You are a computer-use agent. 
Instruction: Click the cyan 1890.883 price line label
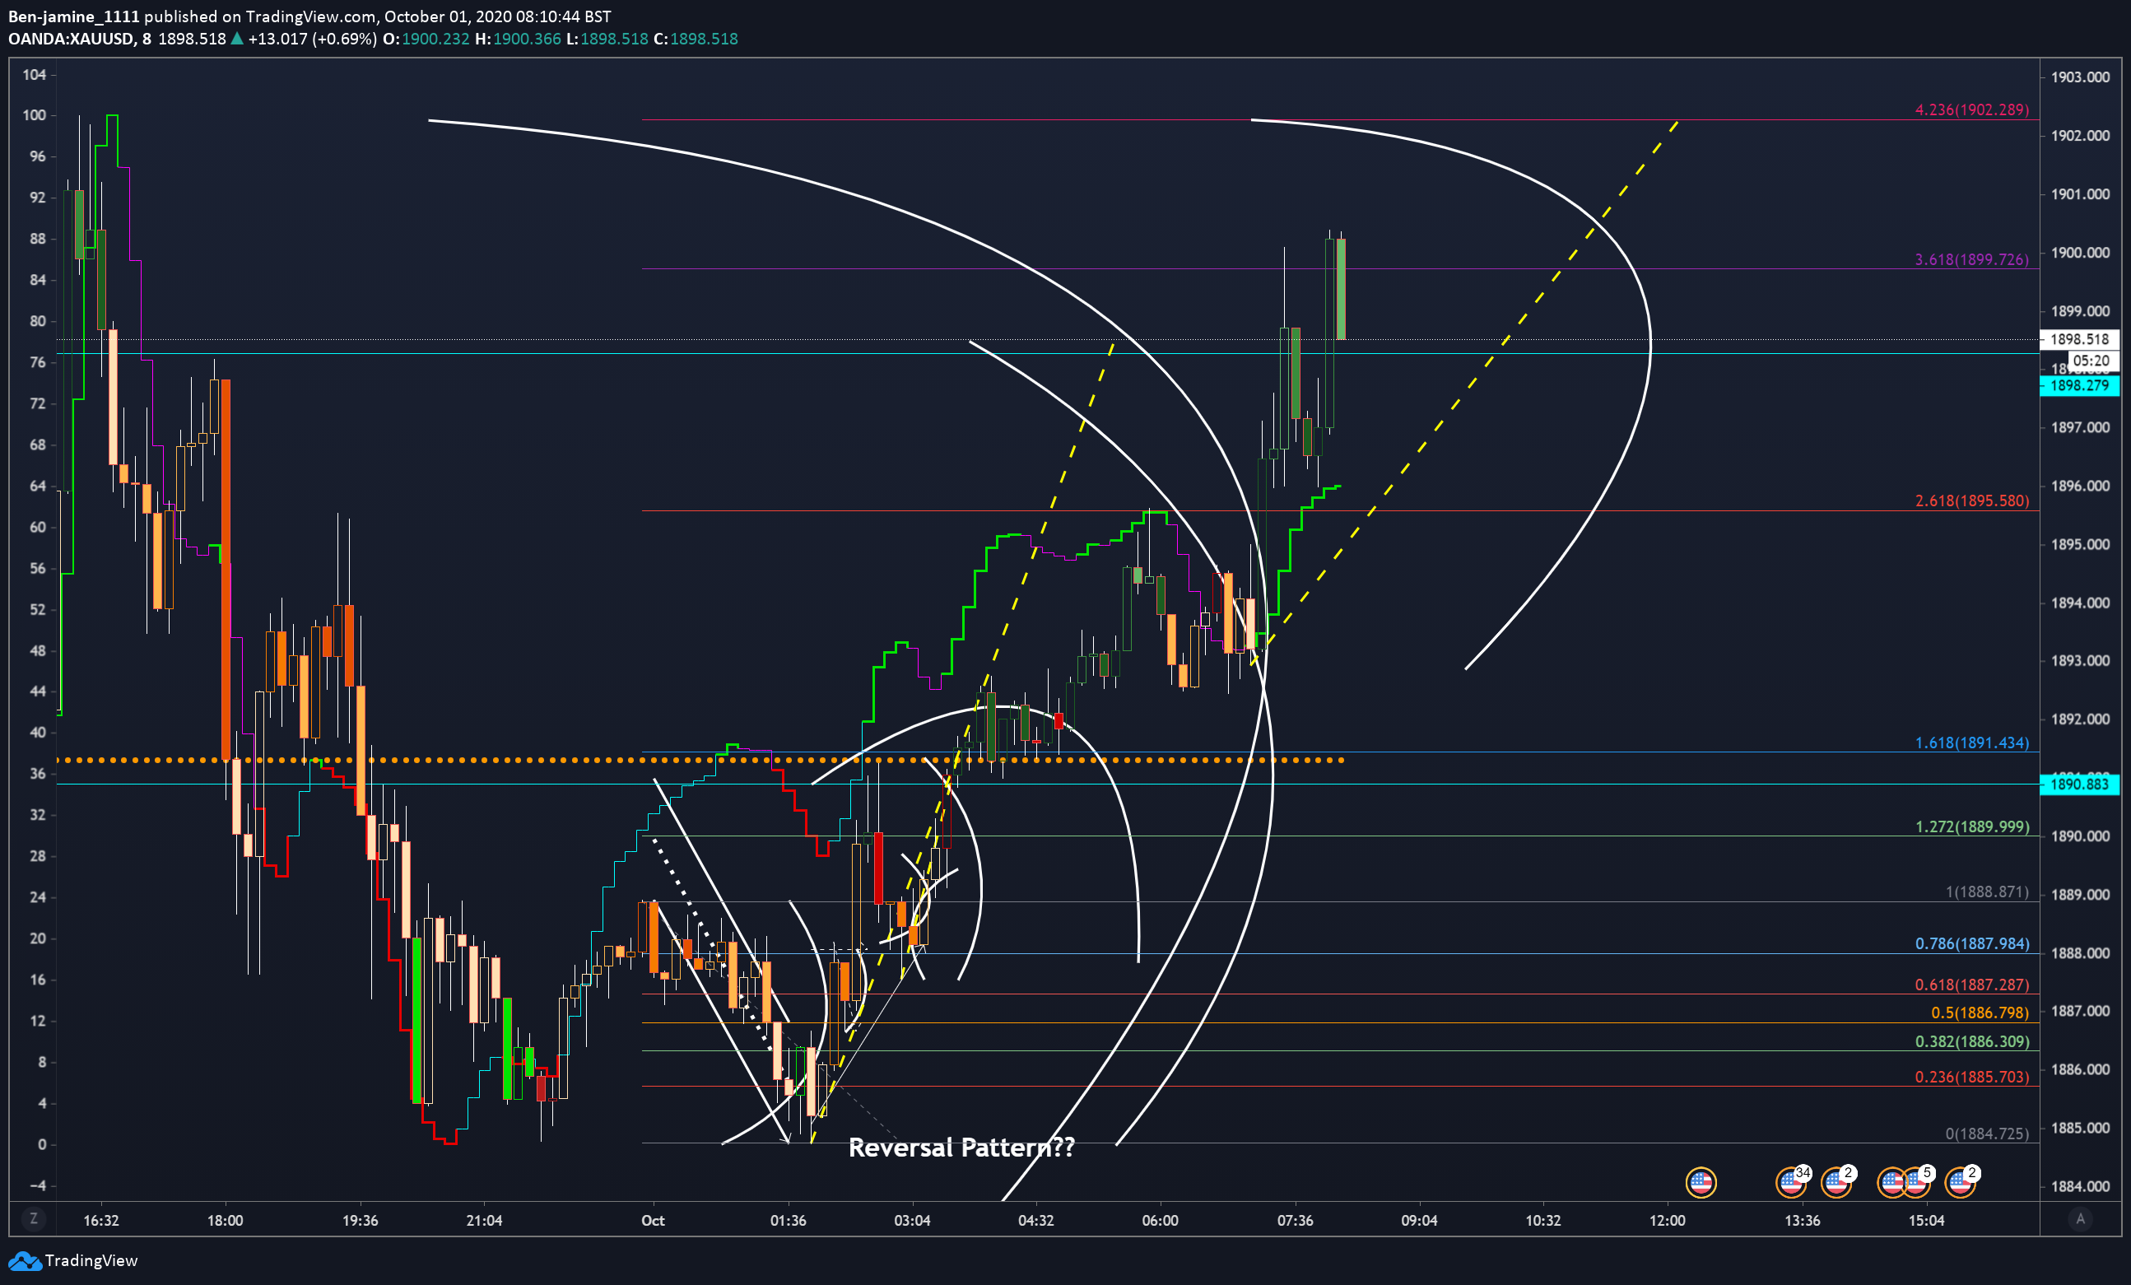(x=2079, y=785)
